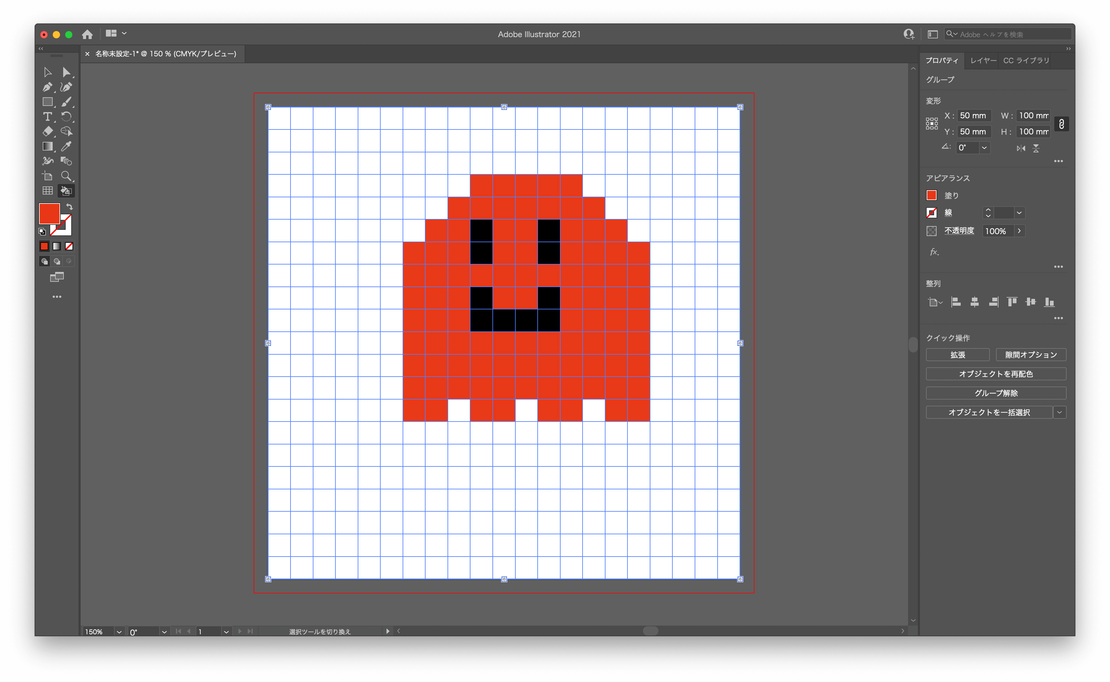This screenshot has width=1110, height=682.
Task: Enable Draw Behind mode
Action: [x=57, y=261]
